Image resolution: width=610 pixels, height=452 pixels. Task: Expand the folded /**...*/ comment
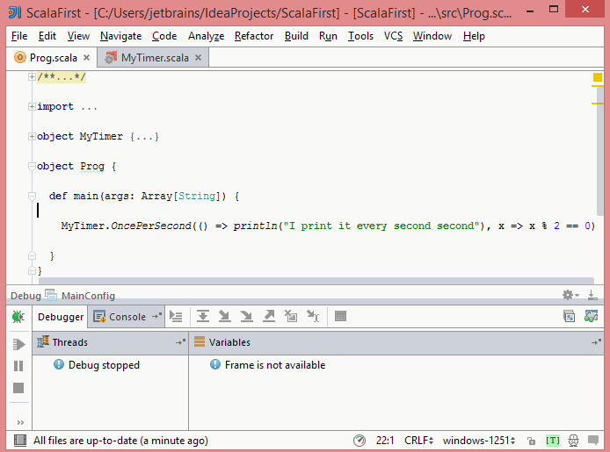(x=32, y=77)
